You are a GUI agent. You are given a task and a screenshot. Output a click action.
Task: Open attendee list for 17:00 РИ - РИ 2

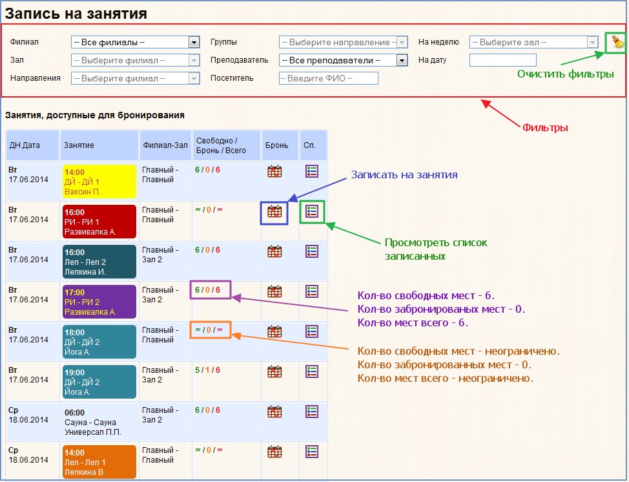(312, 291)
